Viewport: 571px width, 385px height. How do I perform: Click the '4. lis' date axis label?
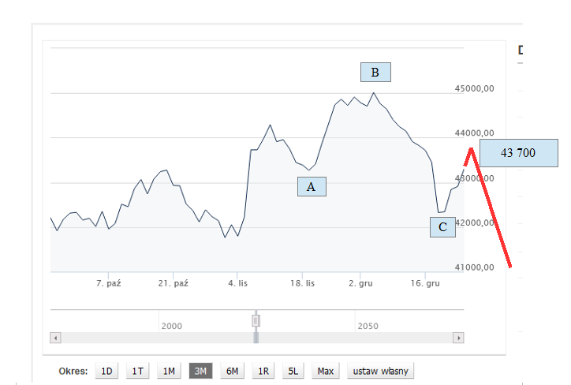pos(238,282)
